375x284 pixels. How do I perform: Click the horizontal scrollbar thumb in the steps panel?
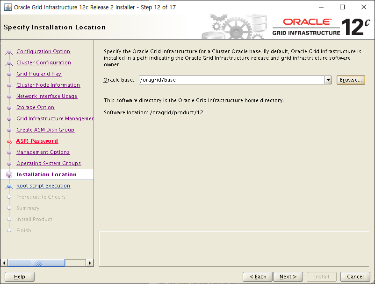point(36,263)
